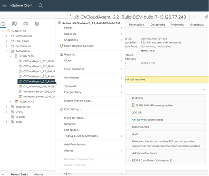The height and width of the screenshot is (176, 209).
Task: Click vCenter icon next to 10.126.77.54
Action: [8, 31]
